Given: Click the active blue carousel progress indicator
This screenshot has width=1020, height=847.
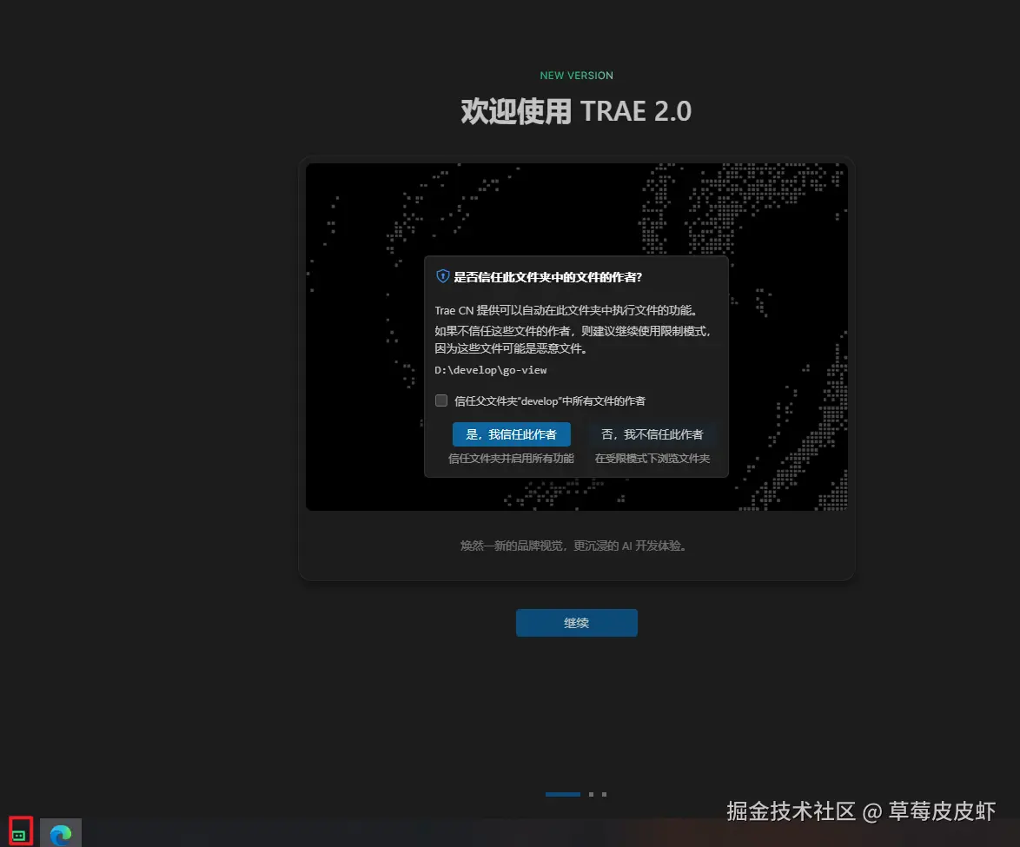Looking at the screenshot, I should (x=562, y=793).
